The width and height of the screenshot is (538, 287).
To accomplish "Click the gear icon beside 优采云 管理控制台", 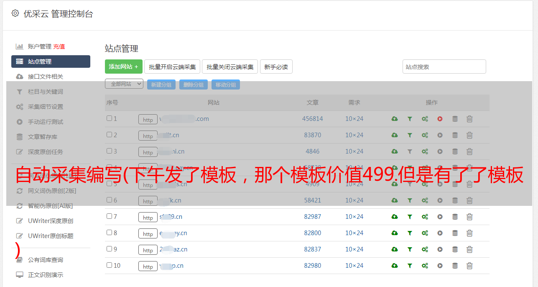I will pyautogui.click(x=15, y=13).
